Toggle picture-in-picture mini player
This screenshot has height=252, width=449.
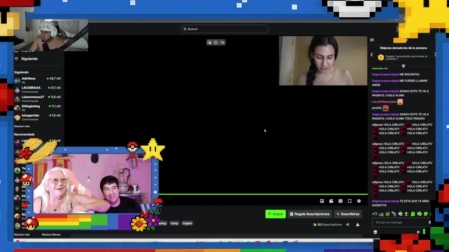(322, 201)
